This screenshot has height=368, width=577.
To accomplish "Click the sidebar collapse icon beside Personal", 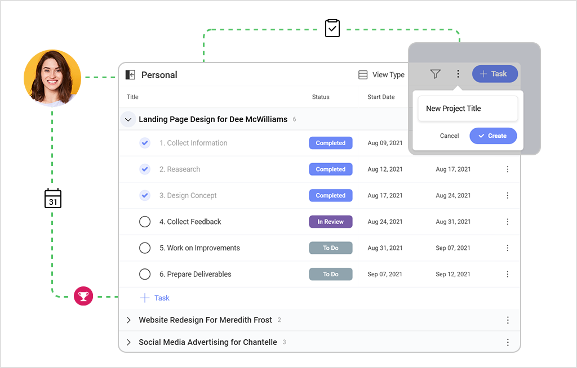I will pyautogui.click(x=130, y=75).
